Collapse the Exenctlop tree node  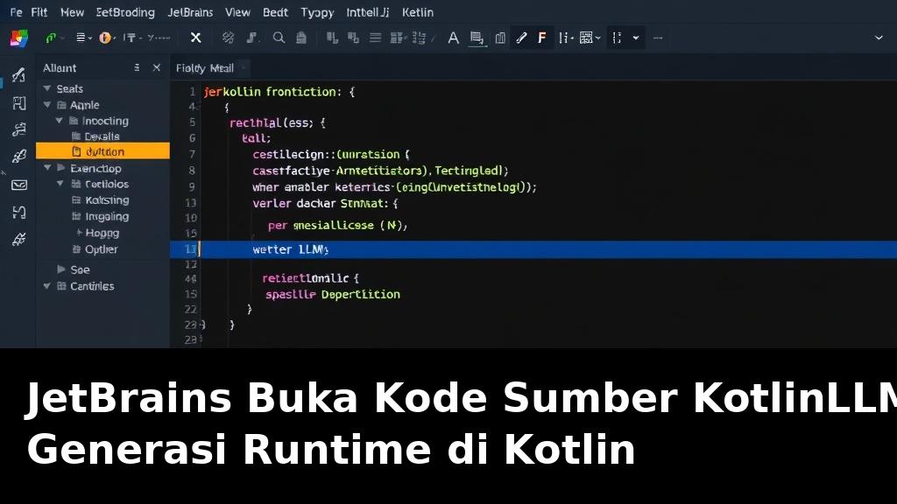[47, 168]
